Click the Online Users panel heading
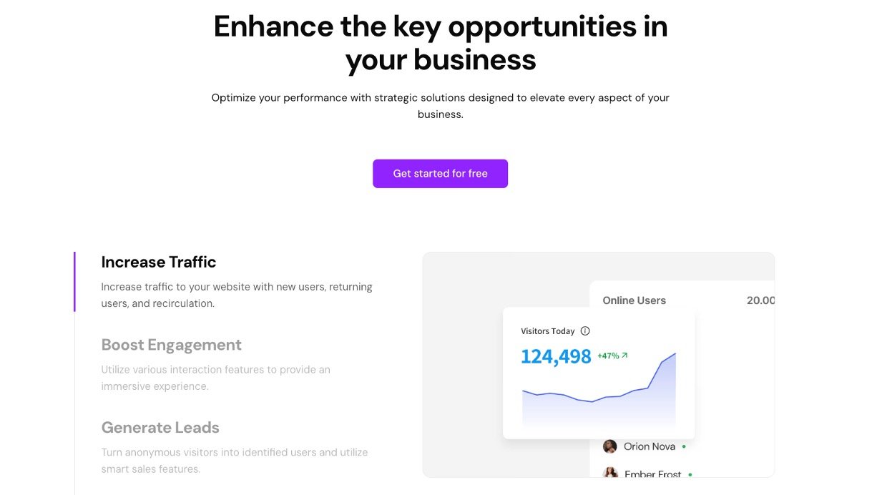The width and height of the screenshot is (877, 495). pyautogui.click(x=634, y=300)
